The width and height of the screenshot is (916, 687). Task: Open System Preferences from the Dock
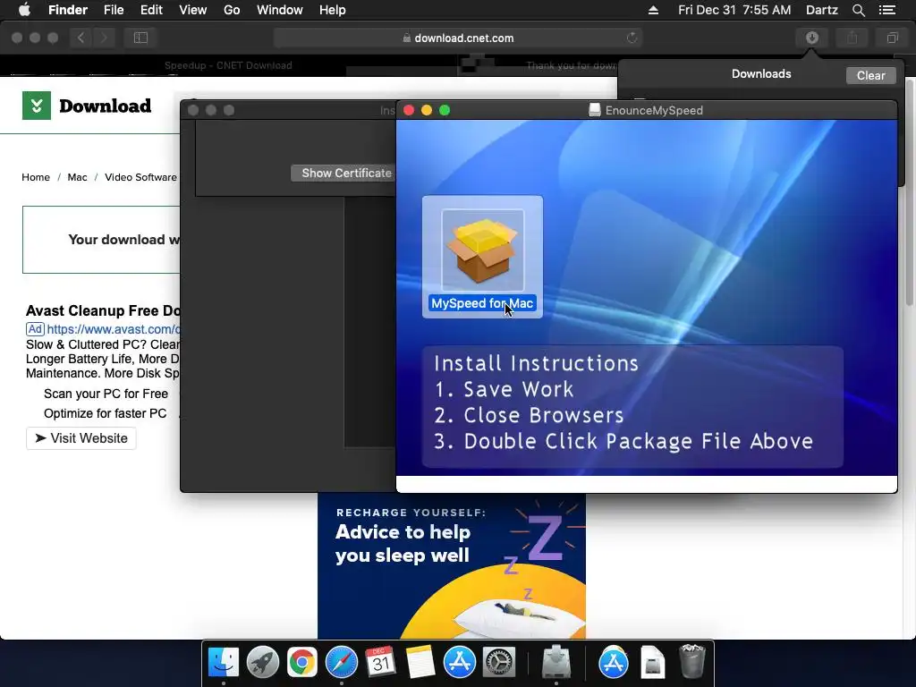498,663
